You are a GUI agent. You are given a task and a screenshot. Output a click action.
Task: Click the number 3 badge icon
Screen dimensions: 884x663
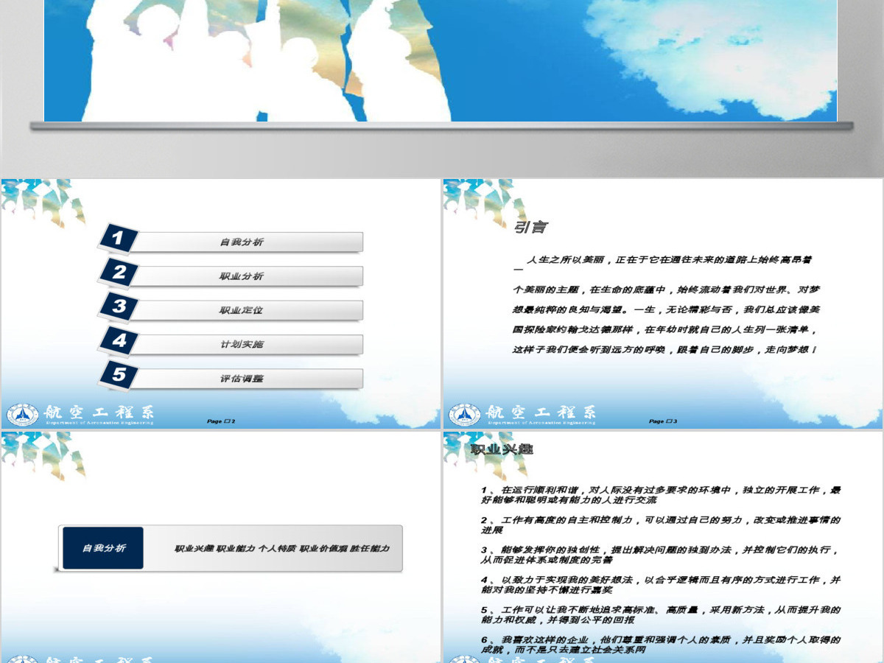click(x=119, y=306)
